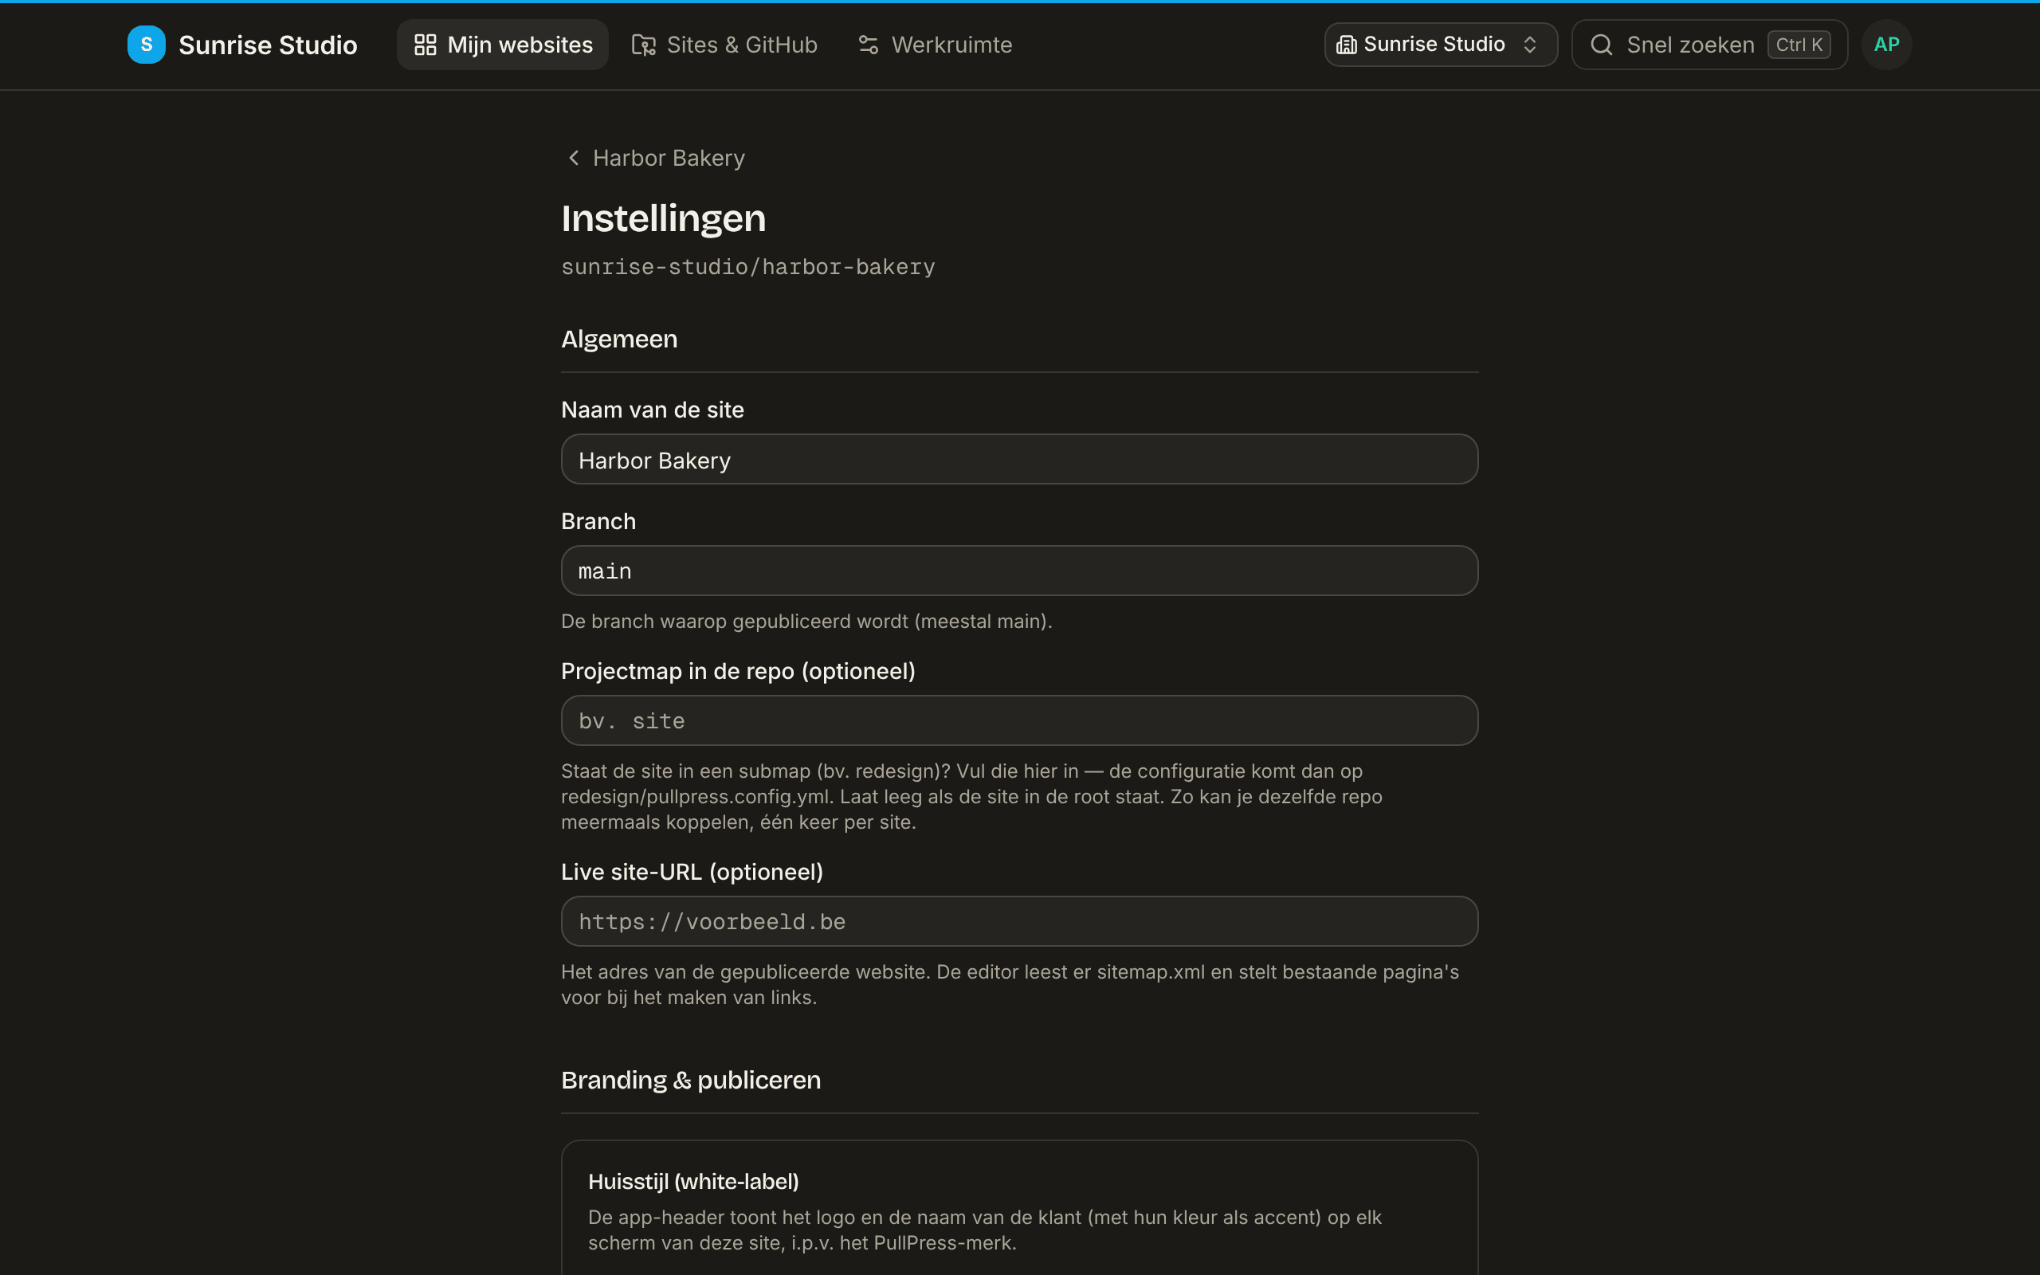Click the folder icon beside Sites & GitHub
Viewport: 2040px width, 1275px height.
(643, 45)
